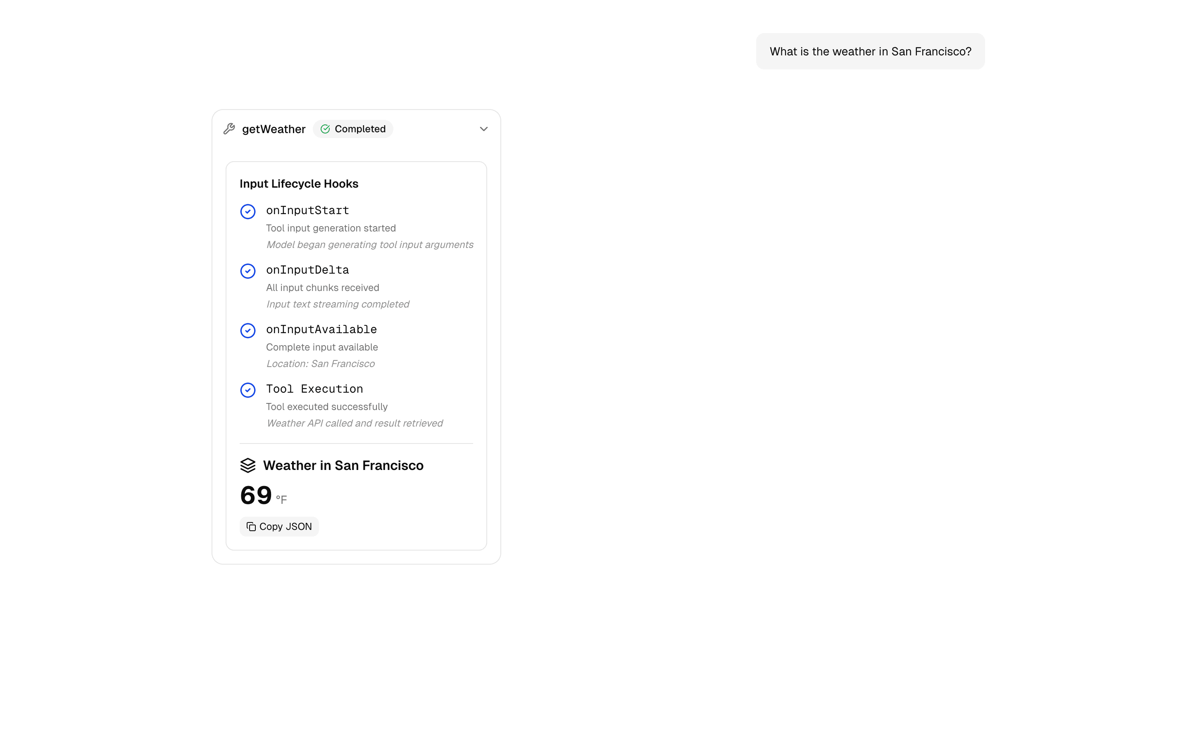
Task: Select the getWeather tool name
Action: tap(274, 129)
